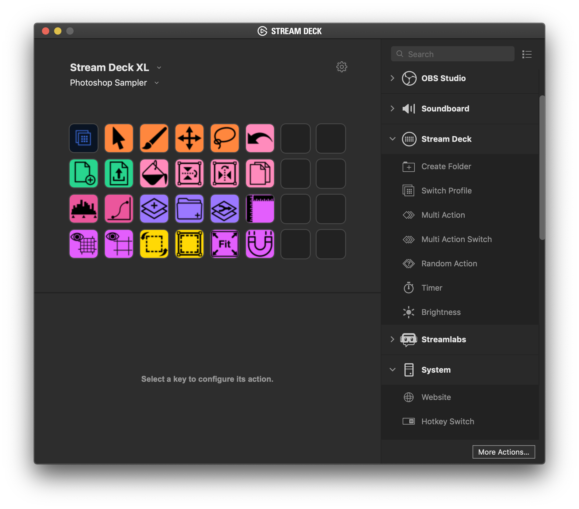Image resolution: width=579 pixels, height=509 pixels.
Task: Click the pink Flip Horizontal key
Action: click(x=225, y=173)
